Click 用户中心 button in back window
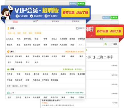 click(x=106, y=17)
